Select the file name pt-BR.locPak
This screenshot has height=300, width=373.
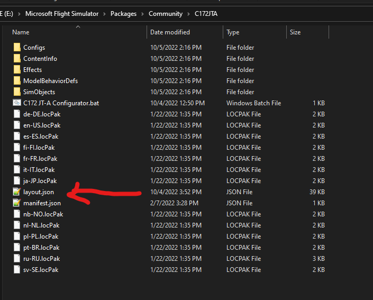point(41,248)
